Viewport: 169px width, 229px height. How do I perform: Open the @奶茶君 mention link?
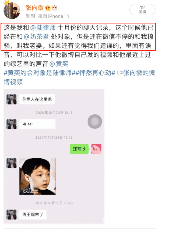point(36,36)
